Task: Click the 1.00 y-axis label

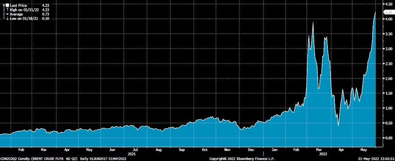Action: [x=388, y=108]
